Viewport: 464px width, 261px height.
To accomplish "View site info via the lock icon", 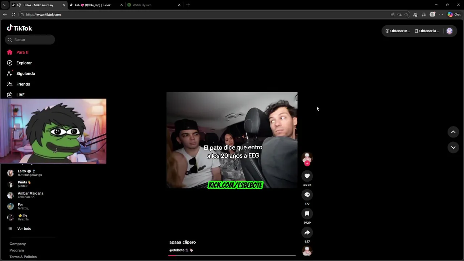I will pos(22,14).
